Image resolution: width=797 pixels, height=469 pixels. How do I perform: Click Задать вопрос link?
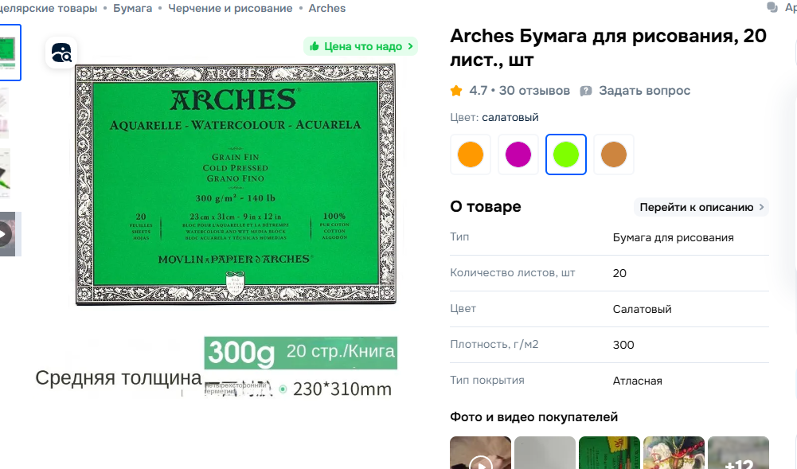(644, 91)
